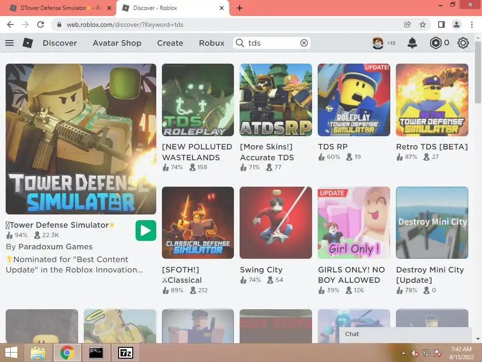Click the Retro TDS [BETA] title
This screenshot has height=362, width=482.
432,147
